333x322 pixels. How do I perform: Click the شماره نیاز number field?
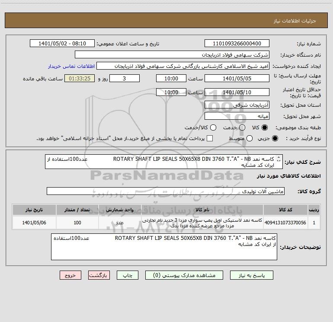pos(237,43)
